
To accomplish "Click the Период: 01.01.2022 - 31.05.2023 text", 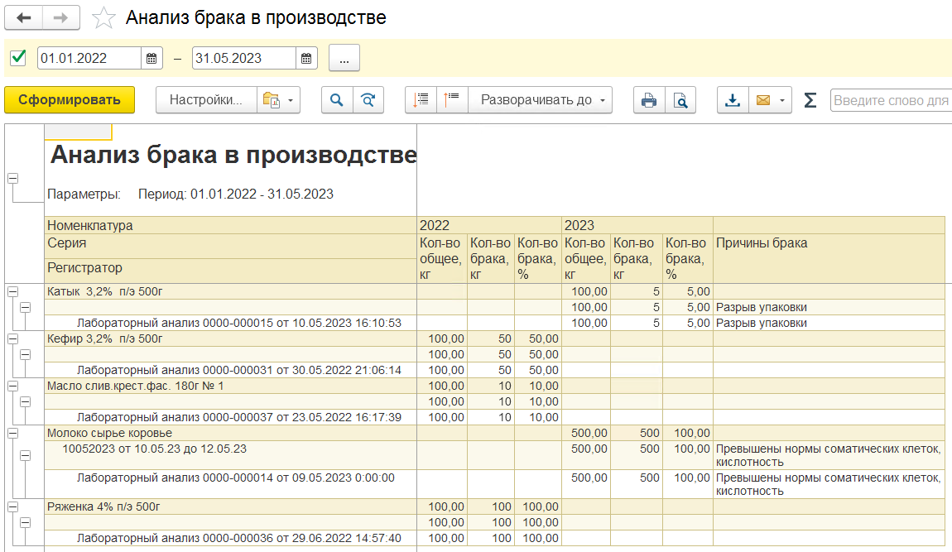I will [236, 194].
